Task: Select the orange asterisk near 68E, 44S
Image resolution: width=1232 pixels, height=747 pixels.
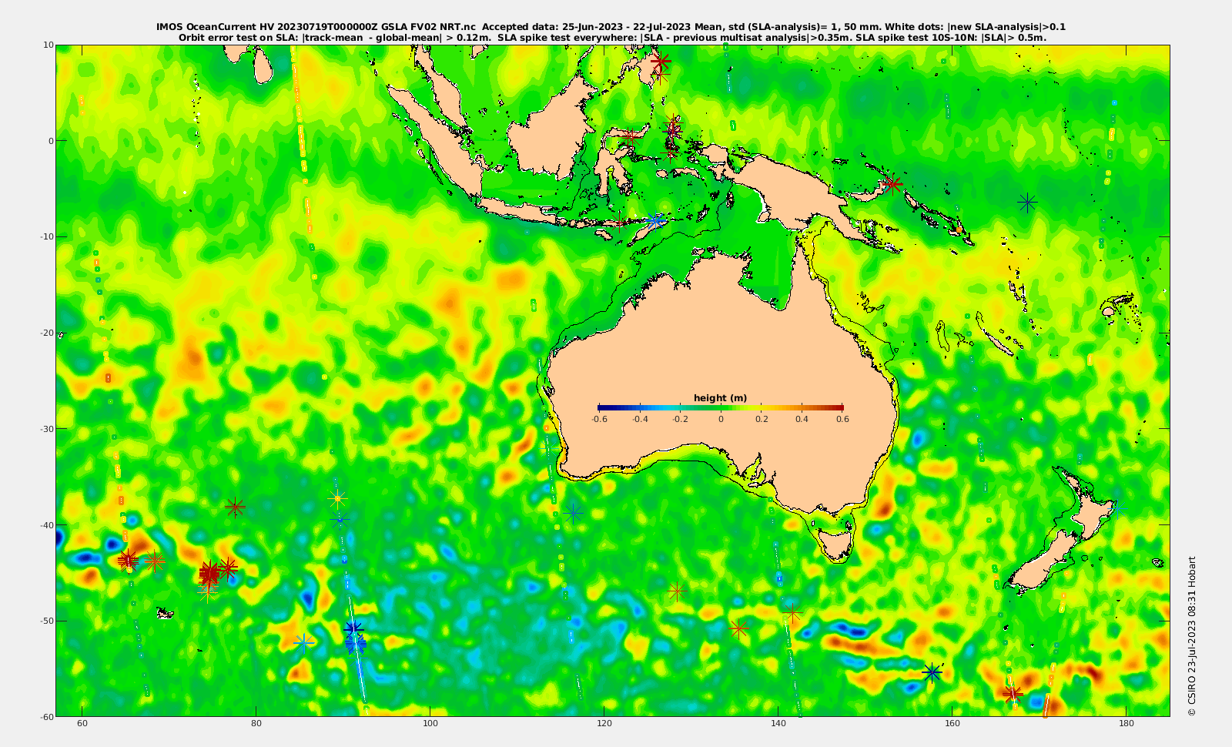Action: [155, 561]
